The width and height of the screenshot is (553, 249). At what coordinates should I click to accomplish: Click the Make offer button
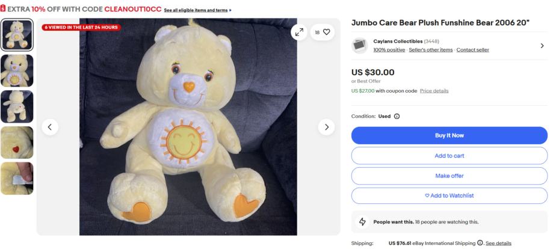449,176
